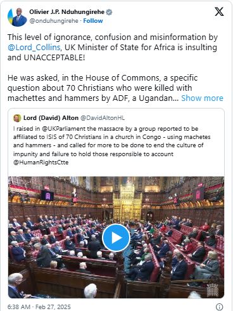The image size is (233, 311).
Task: Click the blue verified badge icon
Action: pos(109,12)
